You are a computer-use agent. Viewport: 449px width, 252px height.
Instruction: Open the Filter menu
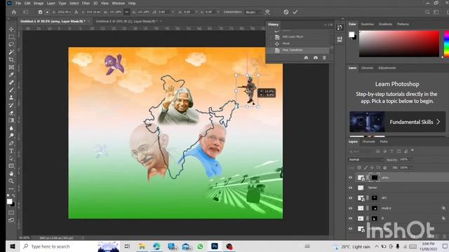86,3
